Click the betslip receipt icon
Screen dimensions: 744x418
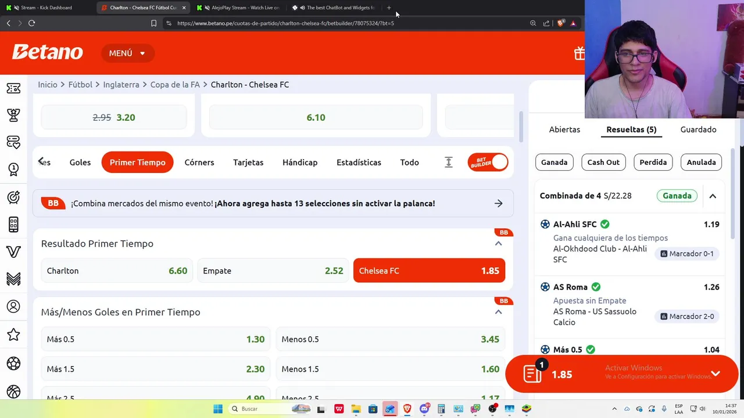point(532,374)
